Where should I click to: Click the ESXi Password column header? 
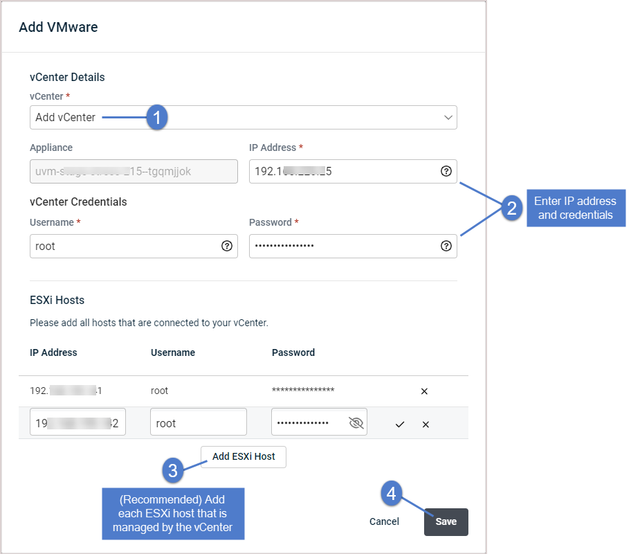pos(293,352)
